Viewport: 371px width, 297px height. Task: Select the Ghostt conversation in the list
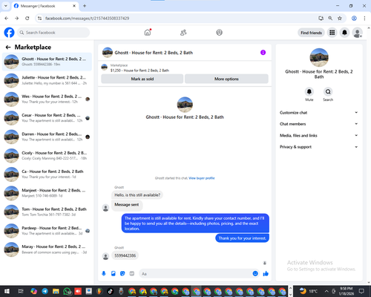click(47, 62)
